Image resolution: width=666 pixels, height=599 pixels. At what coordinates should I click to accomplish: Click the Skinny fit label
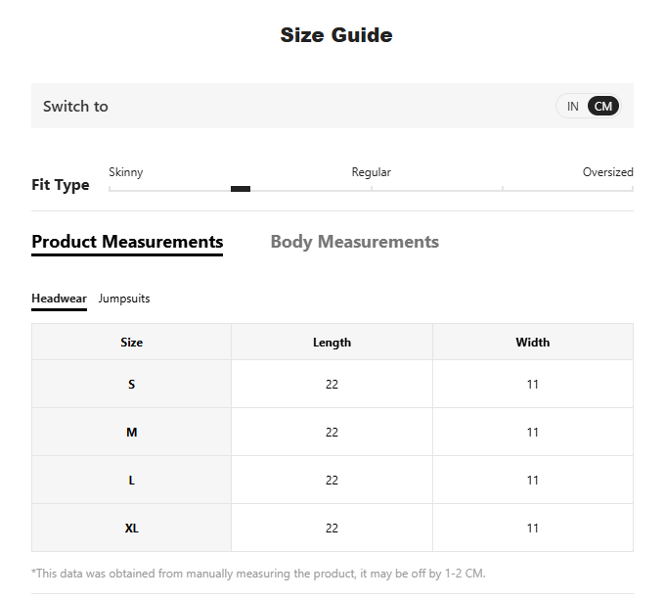click(x=126, y=172)
